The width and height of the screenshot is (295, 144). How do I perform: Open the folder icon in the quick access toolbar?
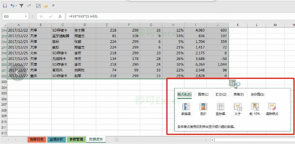tap(46, 6)
